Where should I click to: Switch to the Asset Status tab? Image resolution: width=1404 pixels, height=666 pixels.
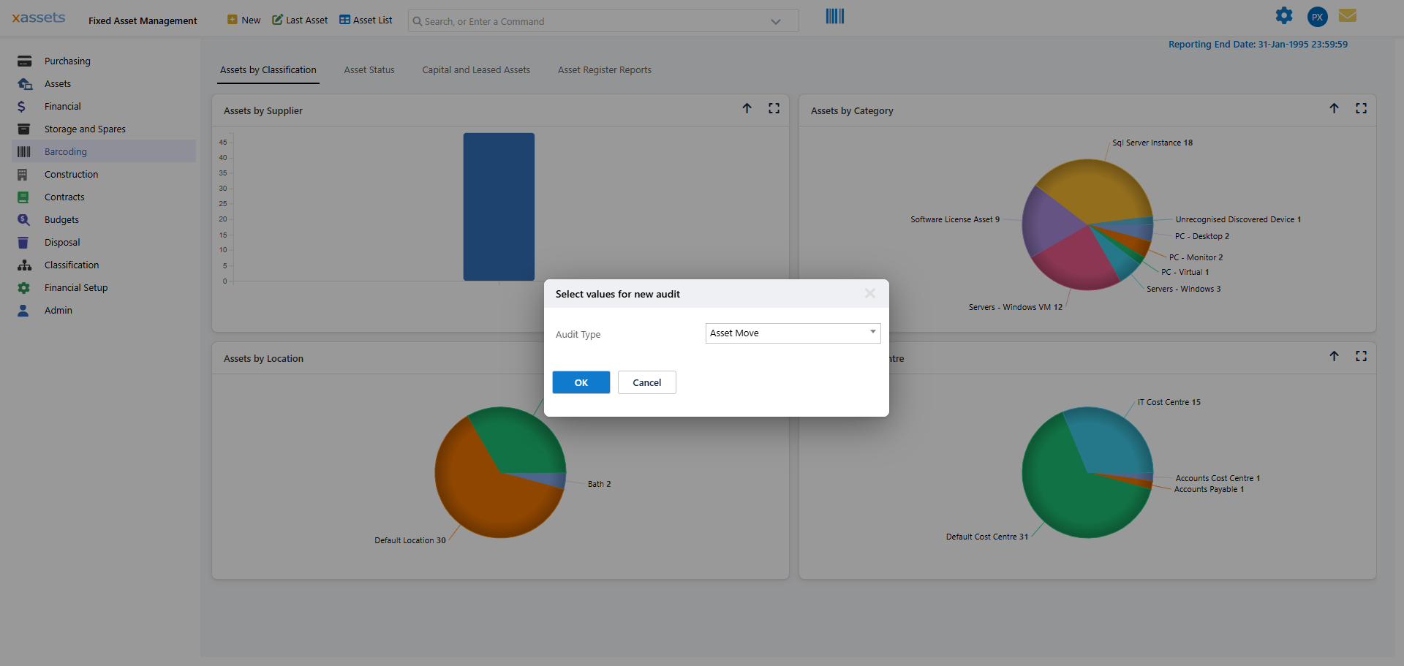coord(369,69)
